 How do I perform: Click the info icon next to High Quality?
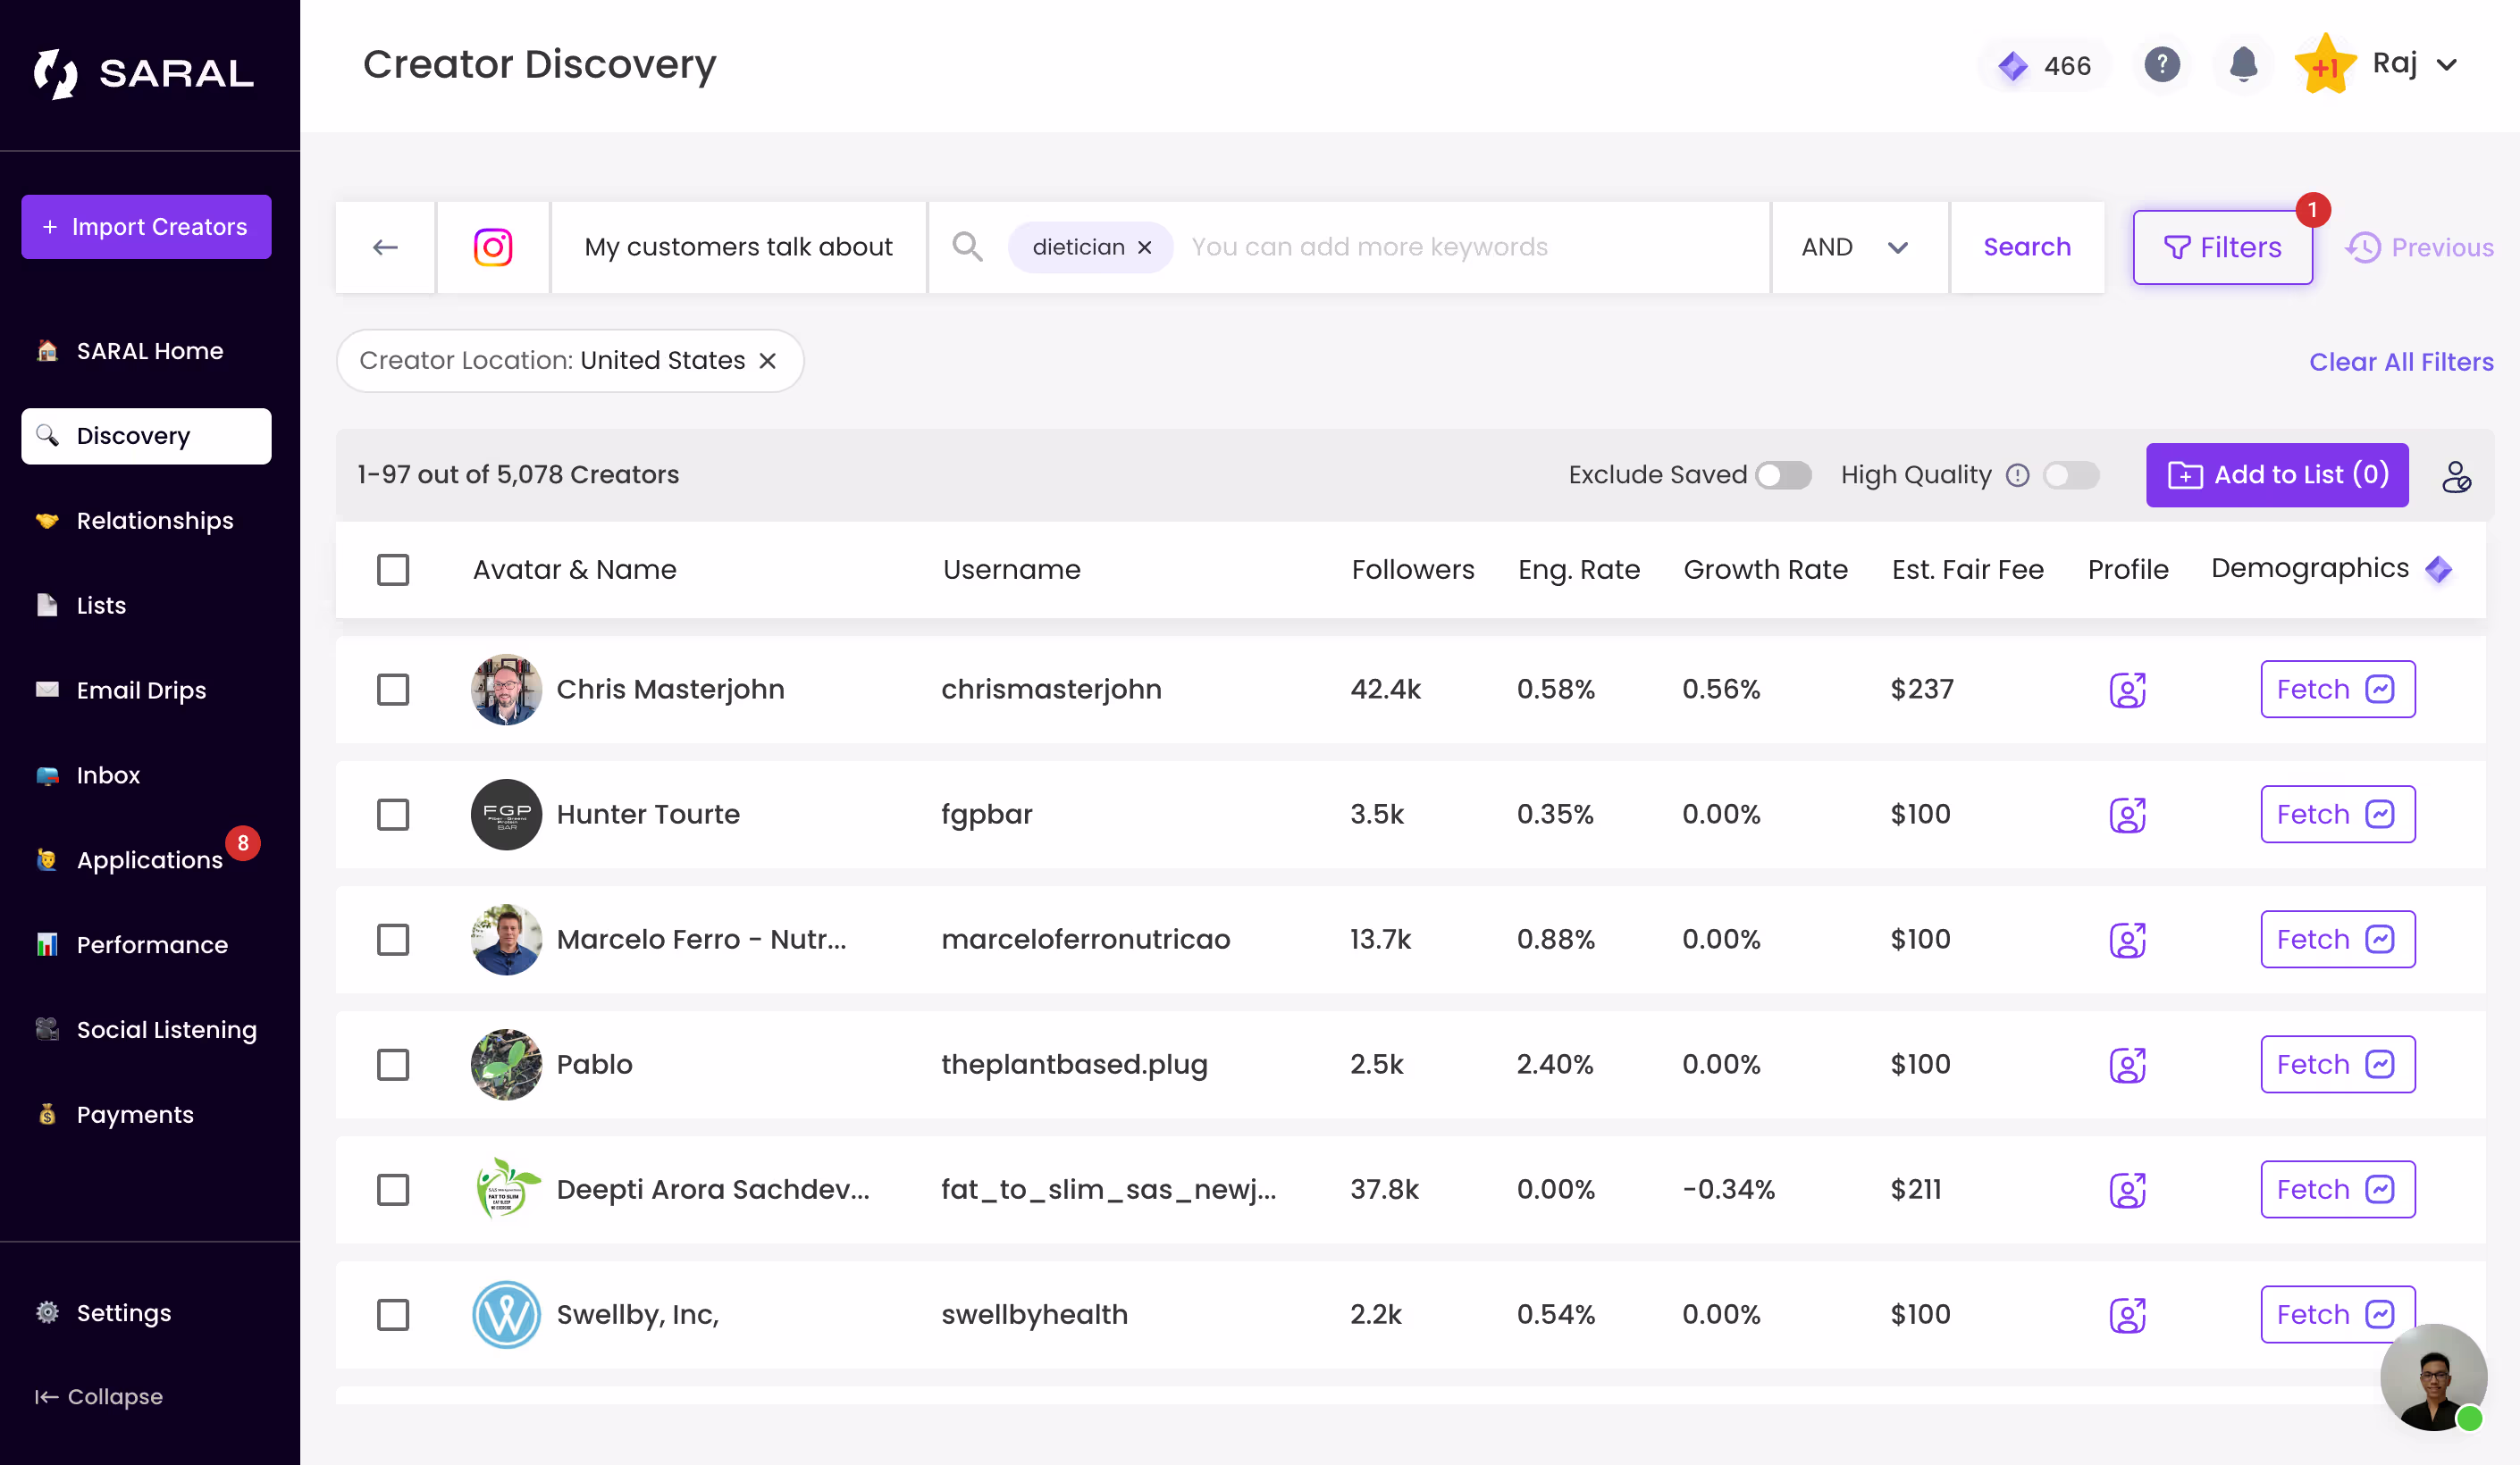click(x=2017, y=475)
